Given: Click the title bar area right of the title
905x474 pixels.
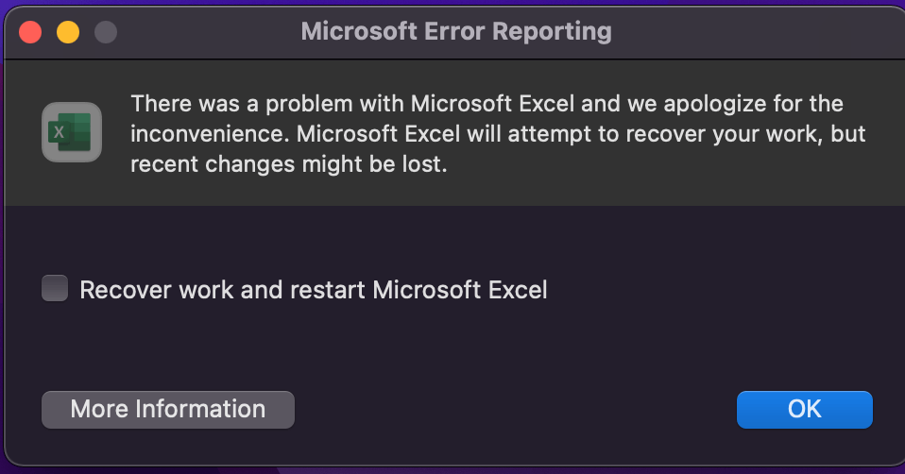Looking at the screenshot, I should (750, 32).
